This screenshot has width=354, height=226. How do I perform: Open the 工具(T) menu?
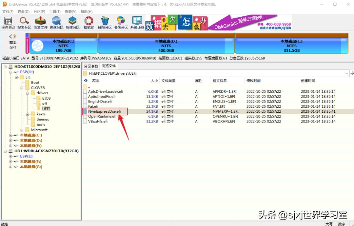pyautogui.click(x=55, y=11)
